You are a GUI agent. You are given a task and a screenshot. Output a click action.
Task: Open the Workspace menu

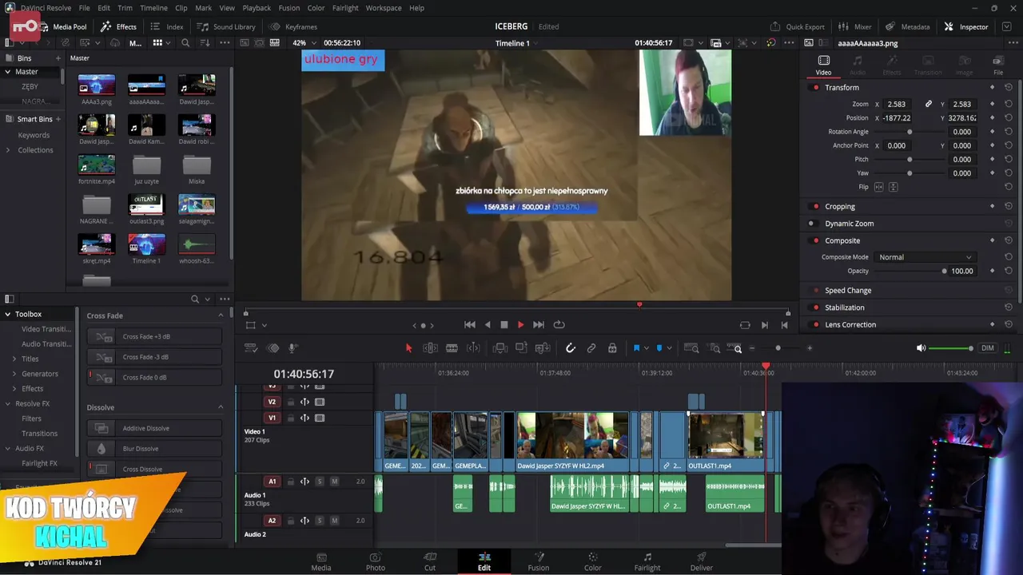(x=384, y=8)
